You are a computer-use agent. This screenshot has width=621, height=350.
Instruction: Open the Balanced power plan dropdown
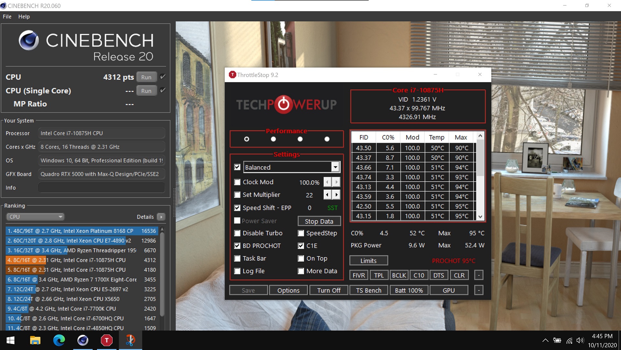pyautogui.click(x=335, y=167)
